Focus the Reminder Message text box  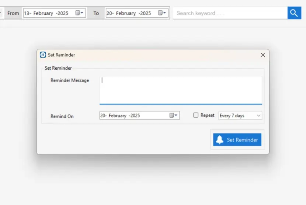click(181, 90)
